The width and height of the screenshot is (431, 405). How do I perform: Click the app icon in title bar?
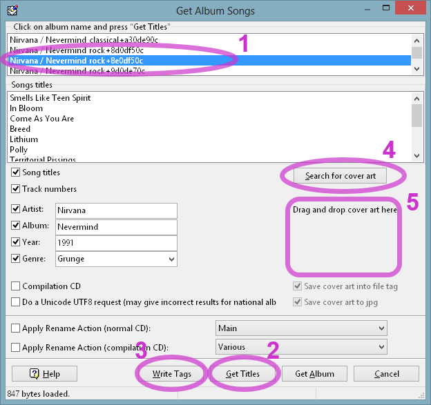tap(12, 11)
